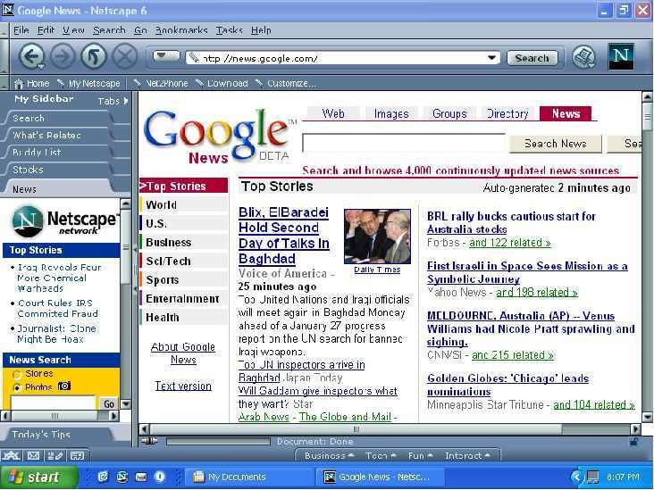This screenshot has height=490, width=654.
Task: Click the security lock icon in the status bar
Action: point(633,442)
